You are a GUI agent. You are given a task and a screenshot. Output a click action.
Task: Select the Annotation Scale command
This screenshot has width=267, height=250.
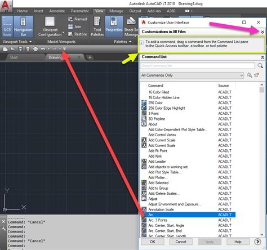click(188, 209)
